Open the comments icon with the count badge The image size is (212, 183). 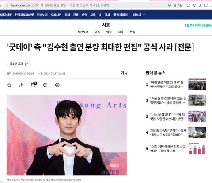point(34,85)
